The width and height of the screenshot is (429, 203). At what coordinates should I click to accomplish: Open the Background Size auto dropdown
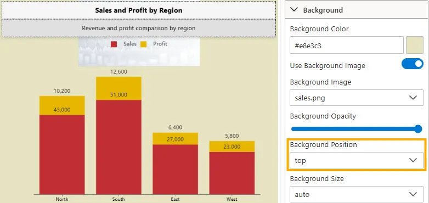357,194
